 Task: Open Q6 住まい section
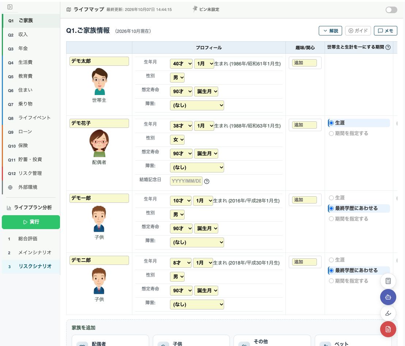[x=31, y=90]
